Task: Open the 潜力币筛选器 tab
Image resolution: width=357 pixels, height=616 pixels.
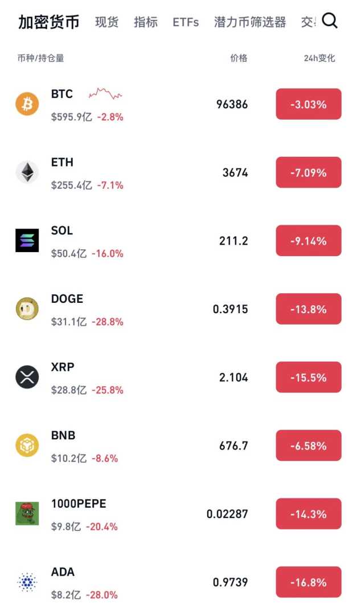Action: click(x=250, y=22)
